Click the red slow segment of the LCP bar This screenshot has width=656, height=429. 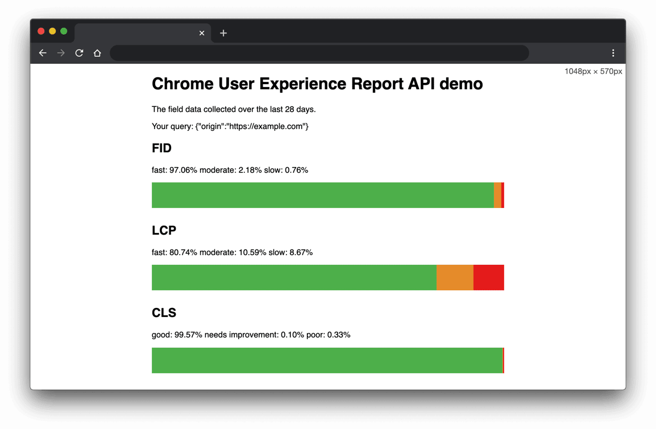[488, 277]
